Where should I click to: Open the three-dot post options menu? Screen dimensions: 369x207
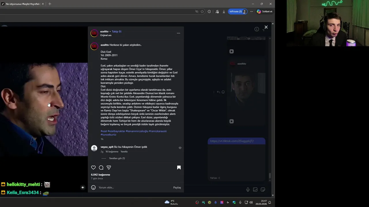pos(178,33)
